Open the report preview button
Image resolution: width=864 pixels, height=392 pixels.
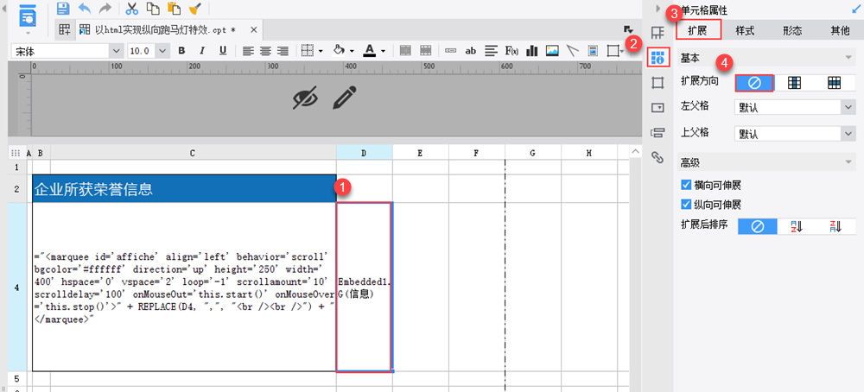28,16
